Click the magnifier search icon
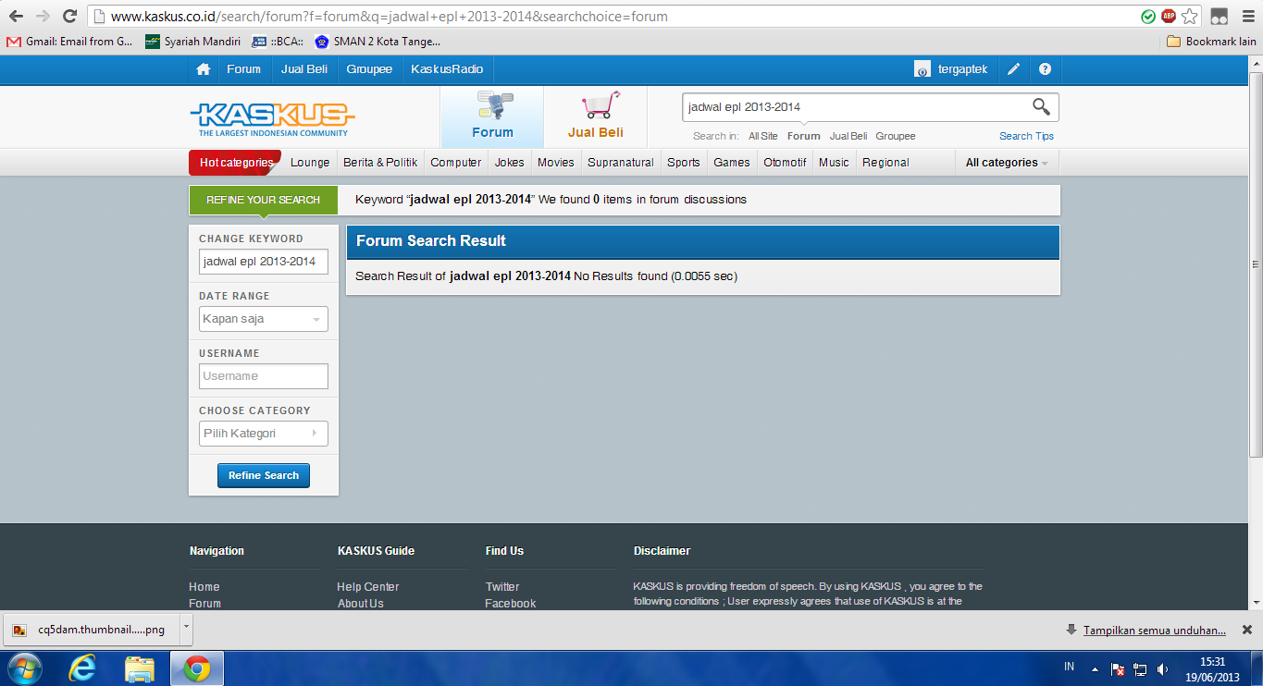Viewport: 1263px width, 686px height. pos(1042,107)
